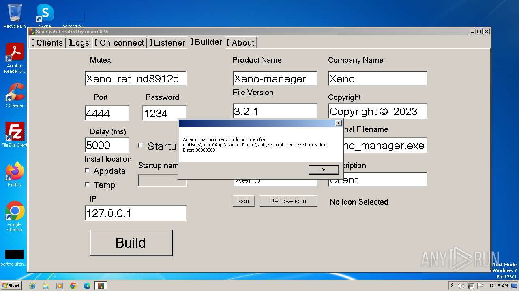Focus the Password field containing 1234
The width and height of the screenshot is (519, 291).
click(164, 113)
